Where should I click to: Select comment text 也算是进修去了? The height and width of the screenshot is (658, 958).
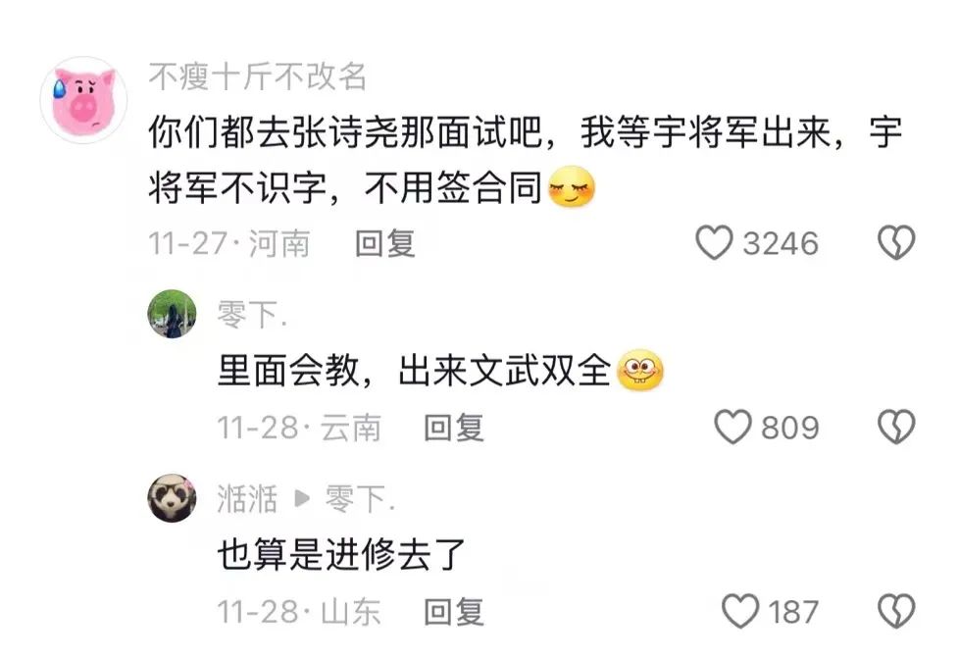click(341, 555)
